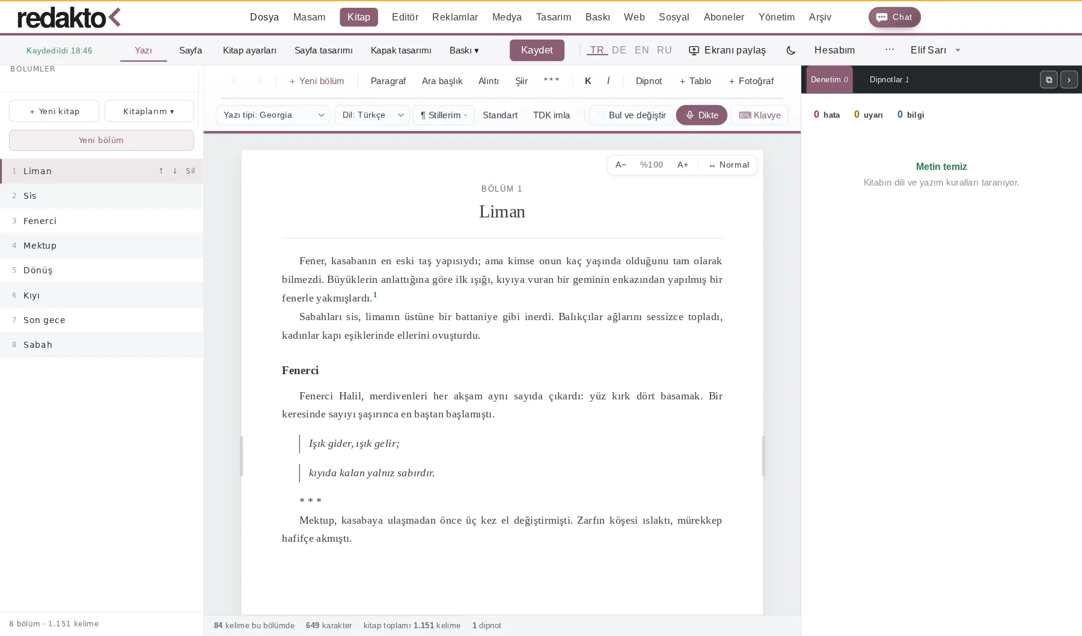Open Kapak tasarımı tab
Screen dimensions: 1082x636
click(x=401, y=50)
